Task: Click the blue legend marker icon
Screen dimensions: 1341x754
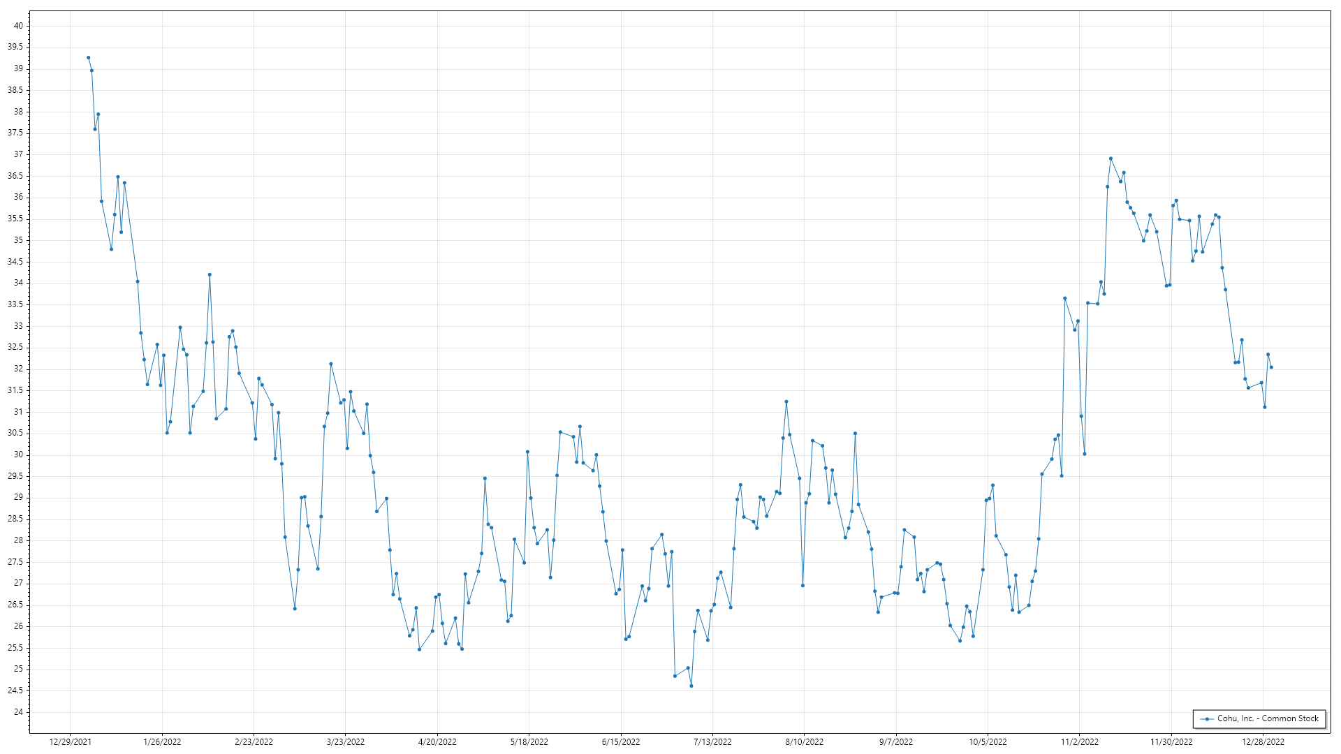Action: tap(1207, 719)
